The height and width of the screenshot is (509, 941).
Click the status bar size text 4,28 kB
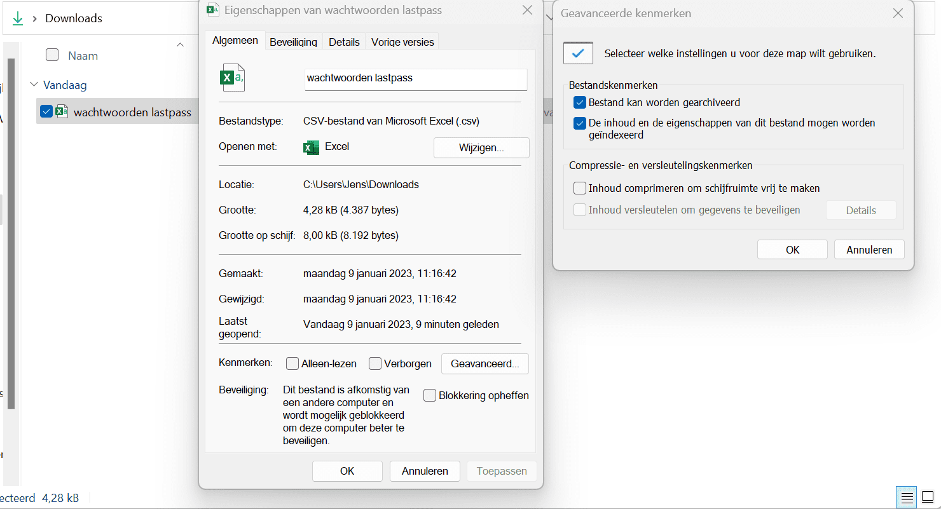[60, 498]
